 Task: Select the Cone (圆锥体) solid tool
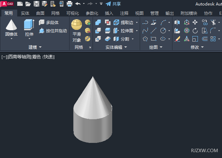11,26
